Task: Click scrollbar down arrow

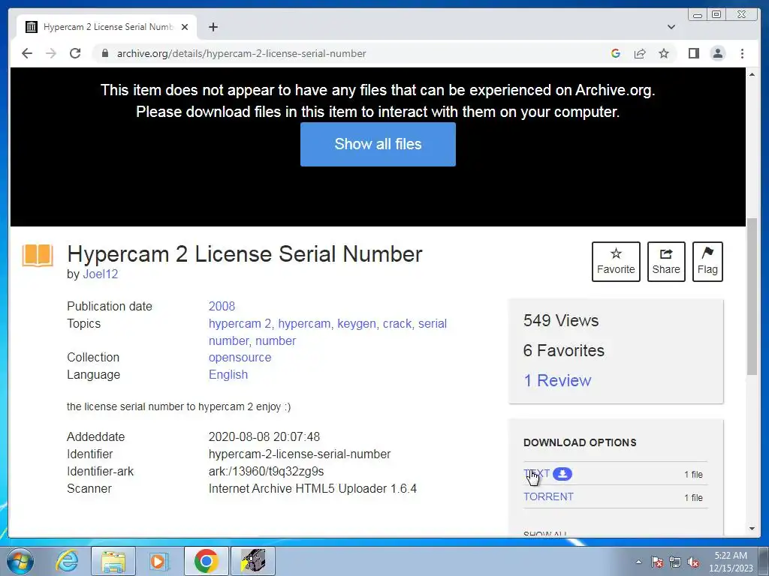Action: [752, 529]
